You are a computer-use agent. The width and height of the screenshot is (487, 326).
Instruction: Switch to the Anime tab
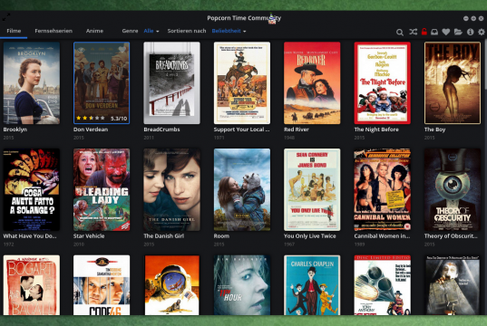point(94,31)
